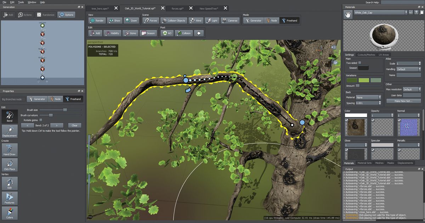
Task: Toggle the Opacity map checkbox
Action: click(x=373, y=120)
